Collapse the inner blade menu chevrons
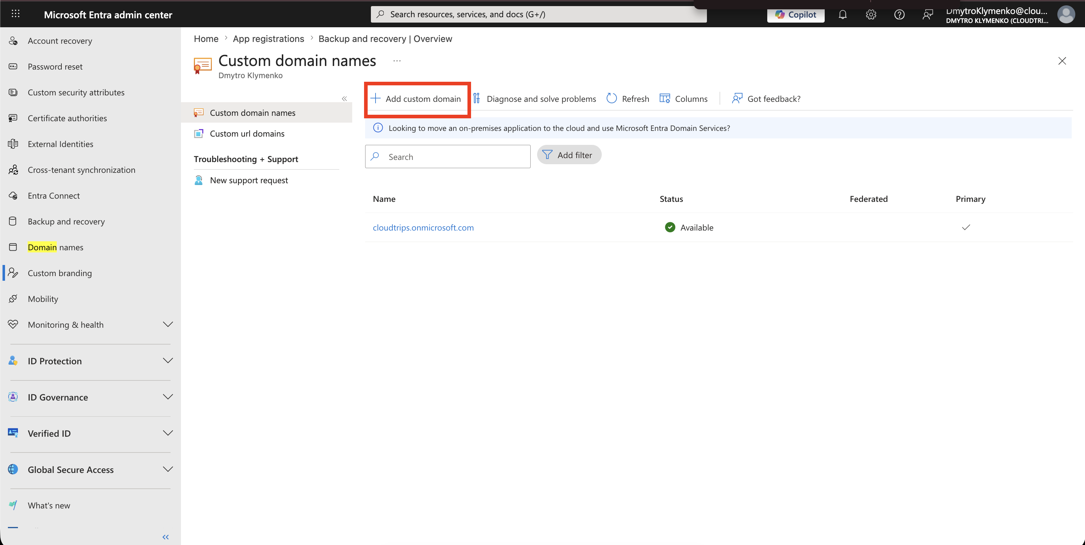Viewport: 1085px width, 545px height. [344, 98]
